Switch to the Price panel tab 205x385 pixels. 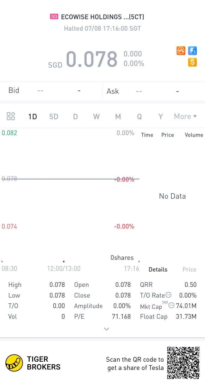click(x=189, y=270)
